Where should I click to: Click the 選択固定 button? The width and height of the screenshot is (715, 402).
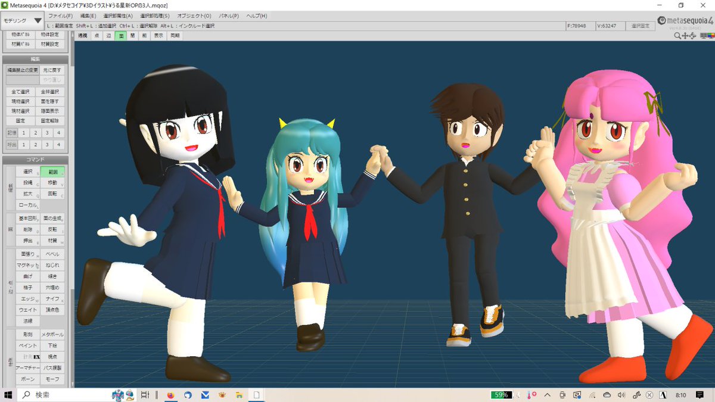click(639, 26)
